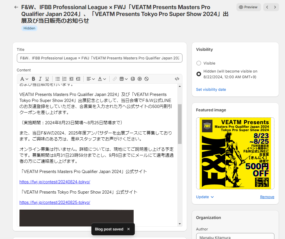Go to the next blog post
Viewport: 285px width, 239px height.
pos(275,7)
